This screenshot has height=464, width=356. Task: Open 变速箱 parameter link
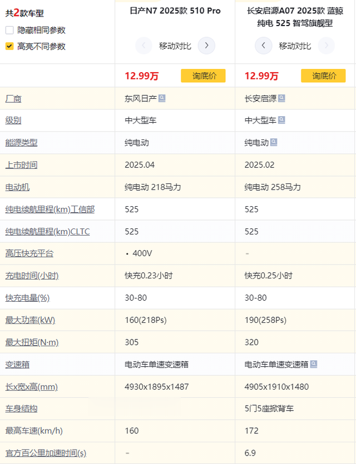pyautogui.click(x=17, y=365)
